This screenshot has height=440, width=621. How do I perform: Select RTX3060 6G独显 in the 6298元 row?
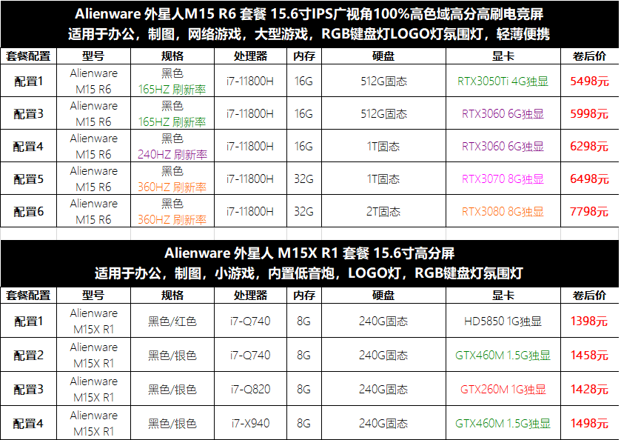[503, 146]
